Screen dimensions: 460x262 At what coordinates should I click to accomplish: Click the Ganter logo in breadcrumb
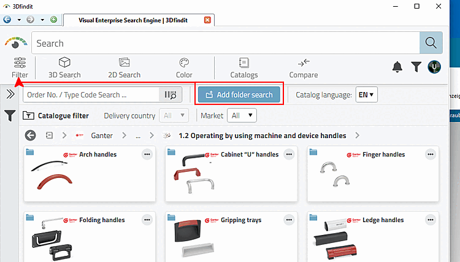coord(79,135)
